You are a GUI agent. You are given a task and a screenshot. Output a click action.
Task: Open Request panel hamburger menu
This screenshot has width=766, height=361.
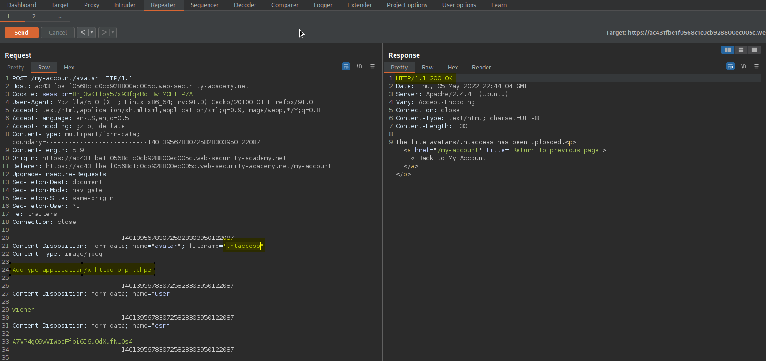[372, 67]
